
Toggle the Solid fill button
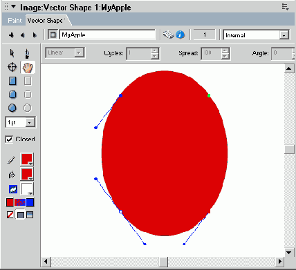click(20, 215)
